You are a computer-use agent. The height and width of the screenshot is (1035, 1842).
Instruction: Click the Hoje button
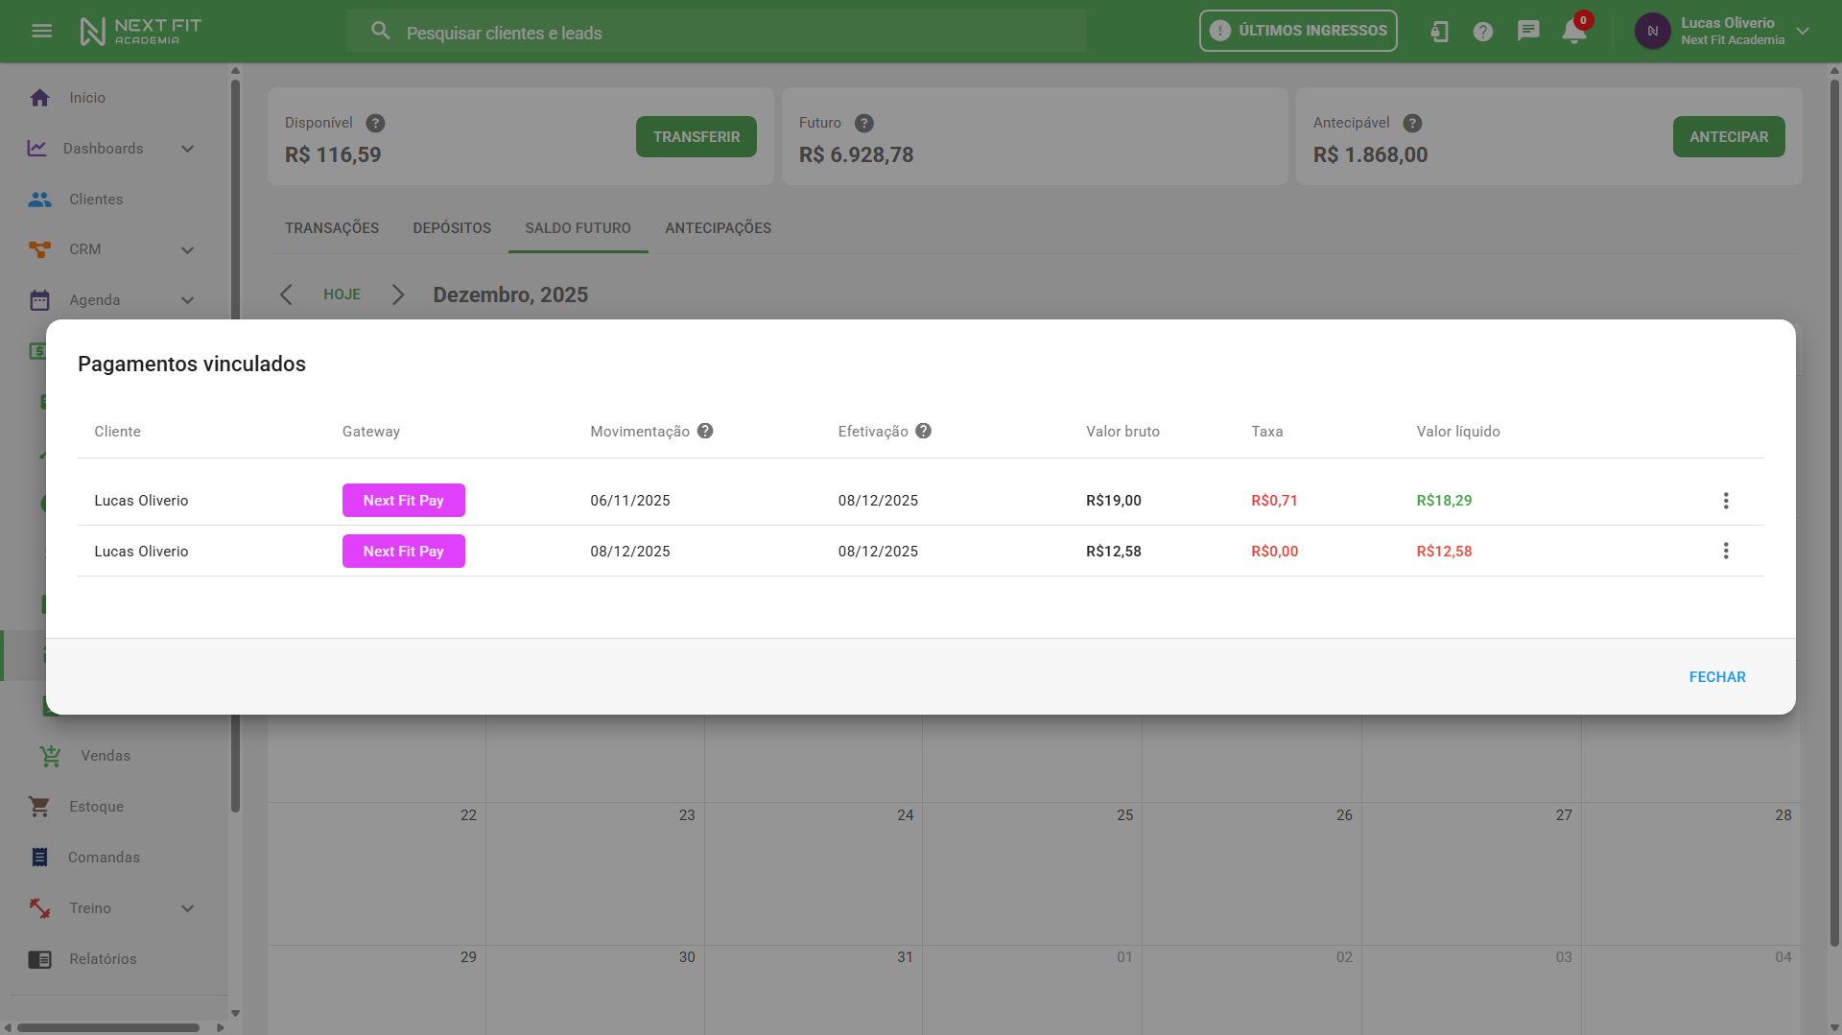tap(342, 294)
